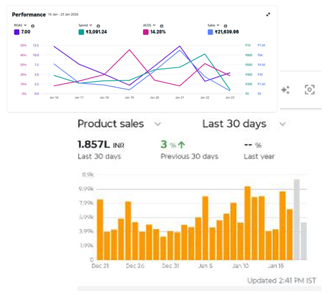Image resolution: width=328 pixels, height=295 pixels.
Task: Open the Sales metric dropdown
Action: coord(213,25)
